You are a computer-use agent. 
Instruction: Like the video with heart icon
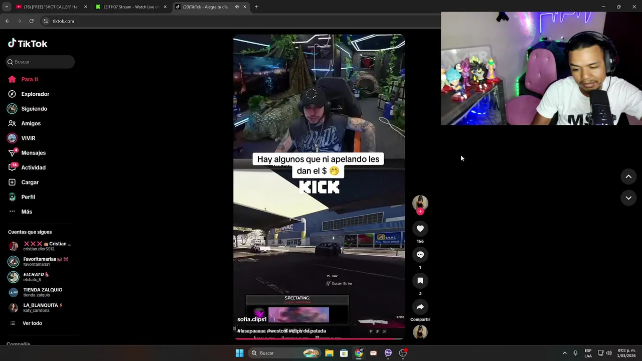tap(420, 229)
